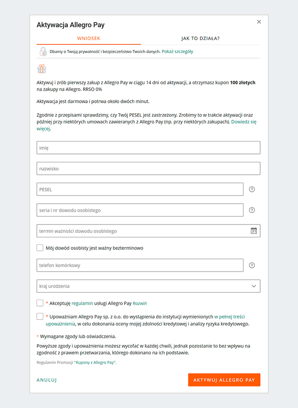This screenshot has width=298, height=408.
Task: Open the JAK TO DZIAŁA? tab
Action: coord(201,38)
